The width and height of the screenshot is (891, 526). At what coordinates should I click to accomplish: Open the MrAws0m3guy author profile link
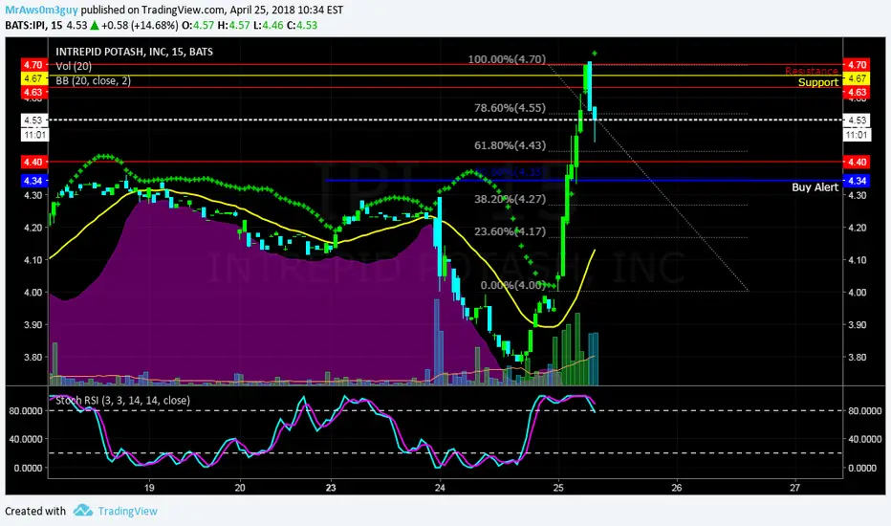pos(41,10)
